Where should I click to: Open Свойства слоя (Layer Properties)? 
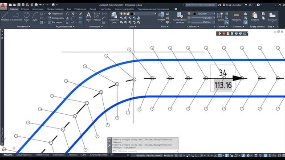(114, 18)
